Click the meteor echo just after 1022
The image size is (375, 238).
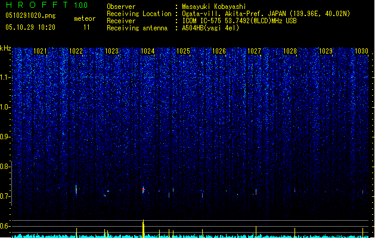click(76, 190)
